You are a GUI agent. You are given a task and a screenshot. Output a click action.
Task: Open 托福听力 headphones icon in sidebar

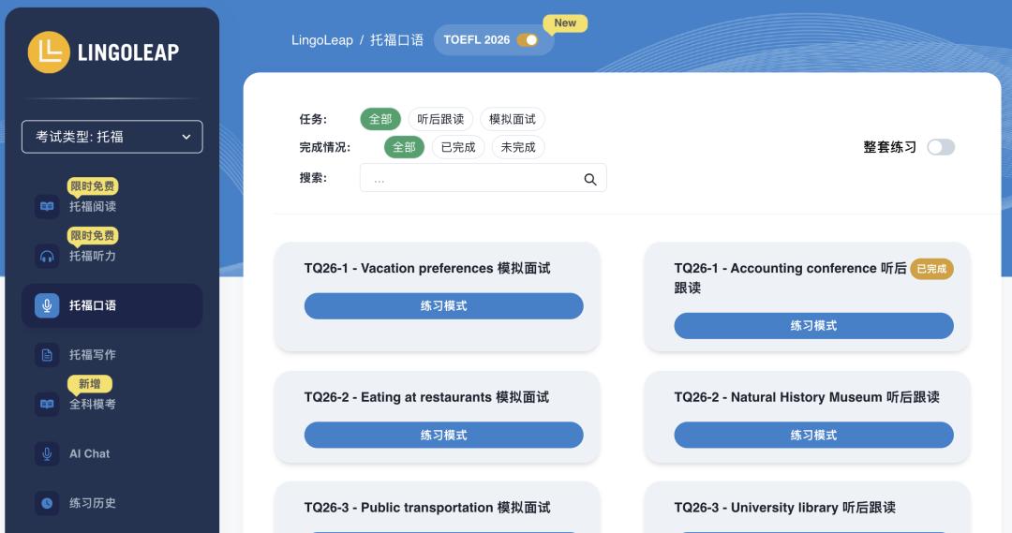pos(47,256)
